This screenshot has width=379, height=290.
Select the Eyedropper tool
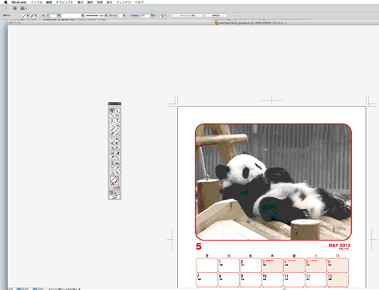click(112, 158)
